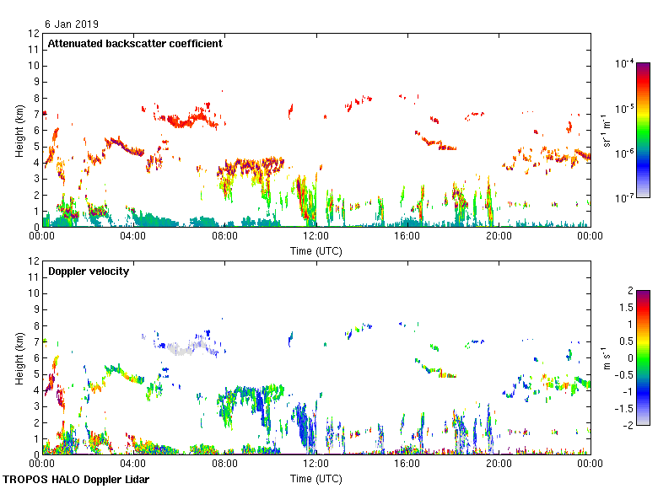Image resolution: width=658 pixels, height=489 pixels.
Task: Click the 10⁻⁷ label on the backscatter color bar
Action: pyautogui.click(x=624, y=197)
